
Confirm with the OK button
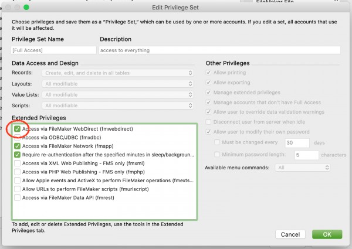(x=327, y=234)
